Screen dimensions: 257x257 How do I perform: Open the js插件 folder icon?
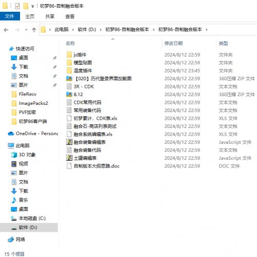coord(69,54)
